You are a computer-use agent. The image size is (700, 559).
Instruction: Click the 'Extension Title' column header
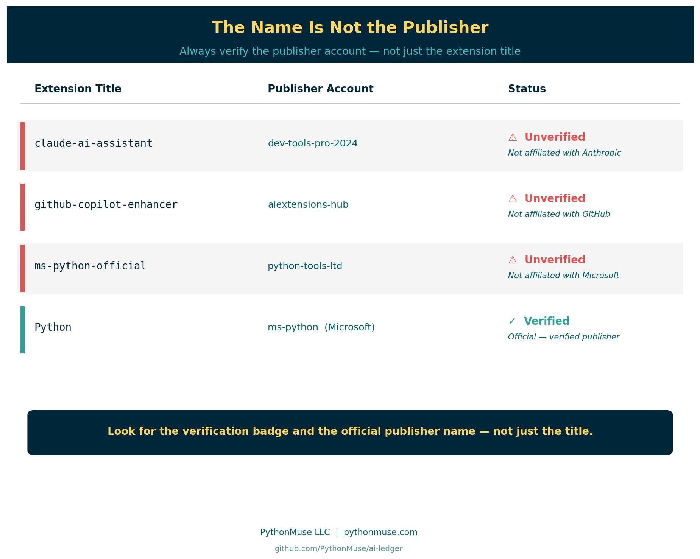[78, 89]
